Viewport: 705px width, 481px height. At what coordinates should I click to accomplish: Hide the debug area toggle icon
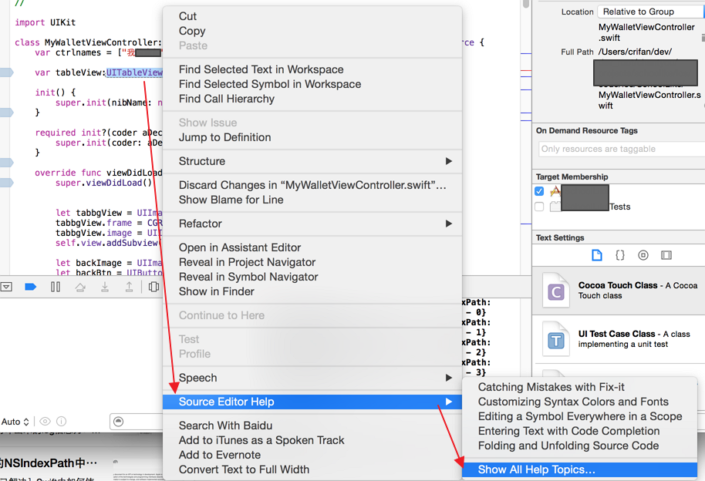click(x=6, y=287)
